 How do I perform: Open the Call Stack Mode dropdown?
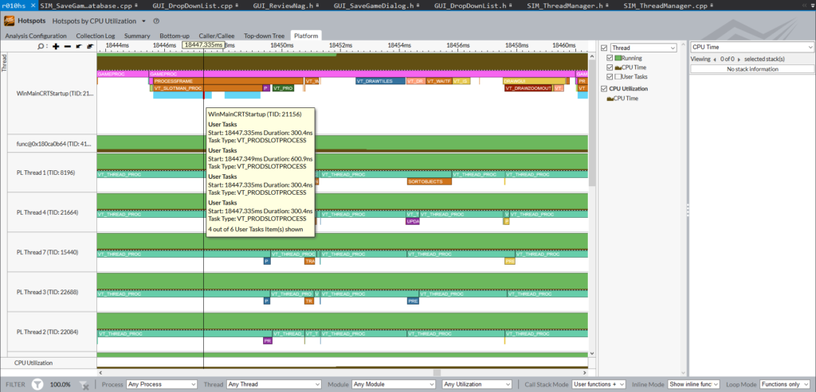click(599, 384)
